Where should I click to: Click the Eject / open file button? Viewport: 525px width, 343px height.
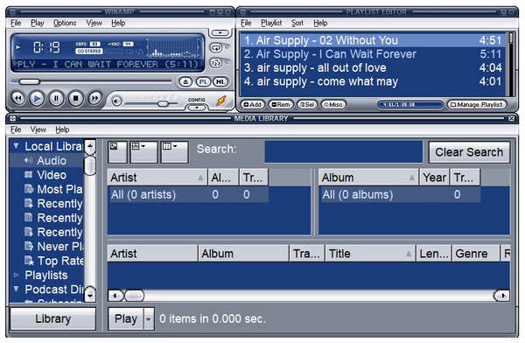pyautogui.click(x=185, y=81)
